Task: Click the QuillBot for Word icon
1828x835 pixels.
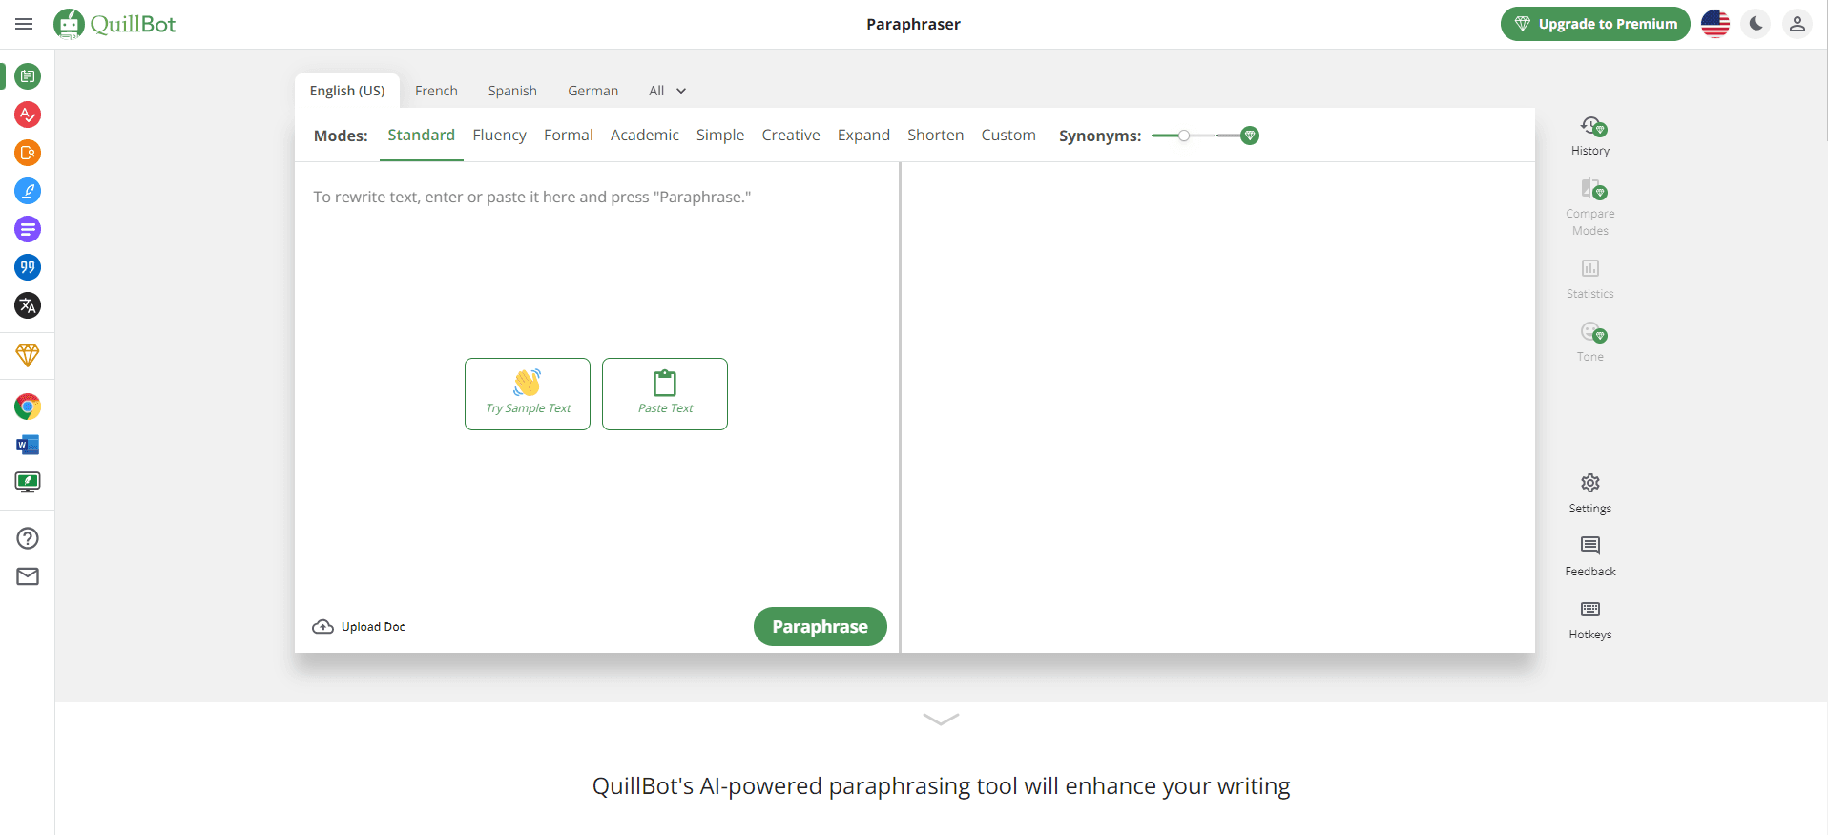Action: click(x=28, y=445)
